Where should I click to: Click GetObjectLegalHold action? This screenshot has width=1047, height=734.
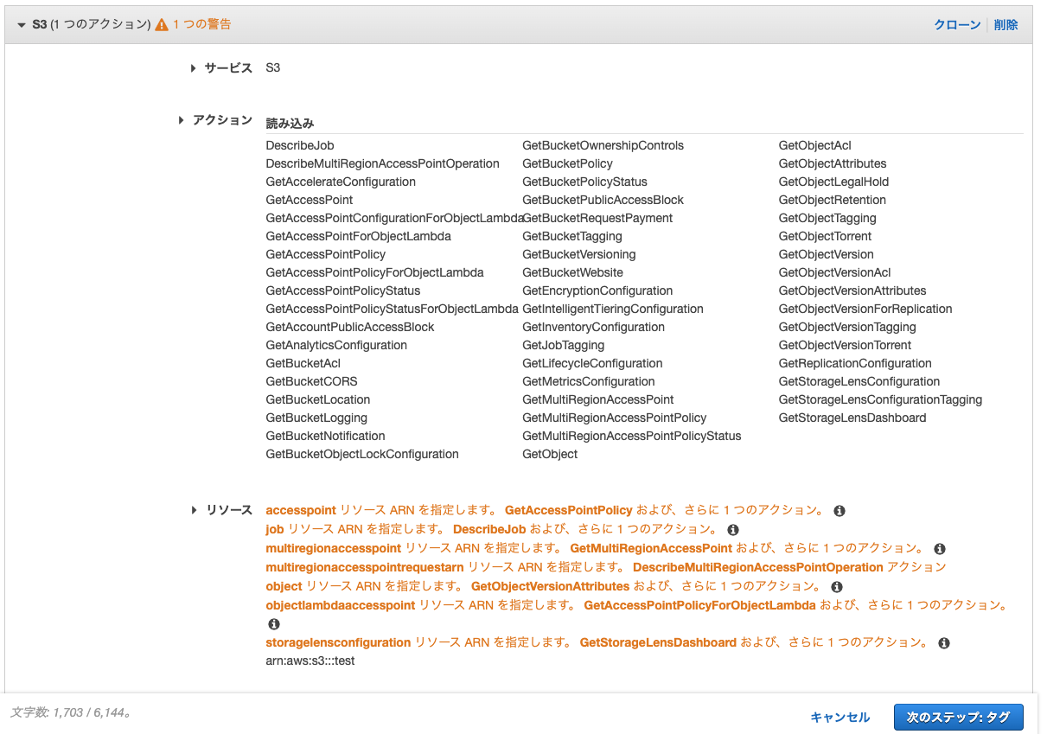pos(834,182)
